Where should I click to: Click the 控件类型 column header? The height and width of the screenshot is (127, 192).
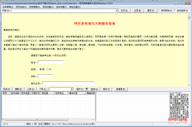click(25, 93)
